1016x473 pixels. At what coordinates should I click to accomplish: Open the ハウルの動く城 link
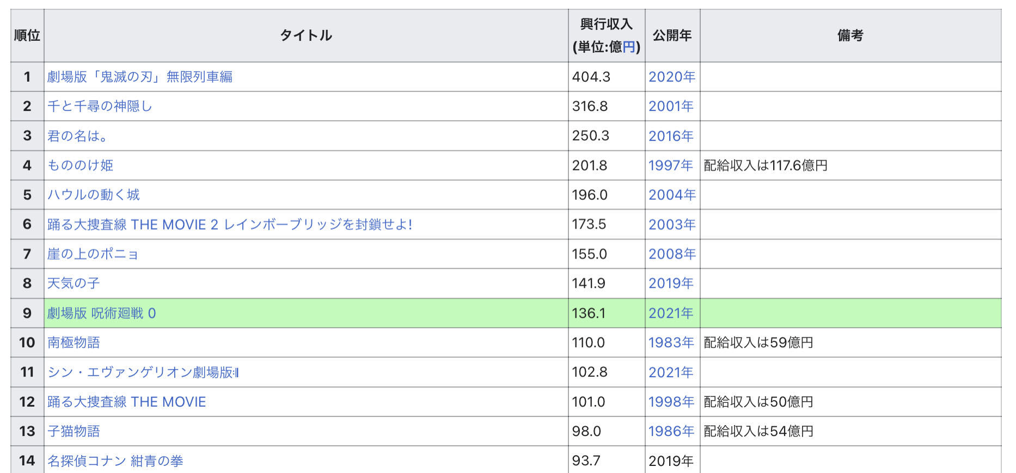(94, 195)
